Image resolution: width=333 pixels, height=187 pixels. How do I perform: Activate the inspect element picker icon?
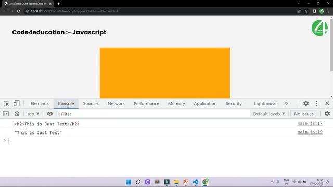[6, 103]
